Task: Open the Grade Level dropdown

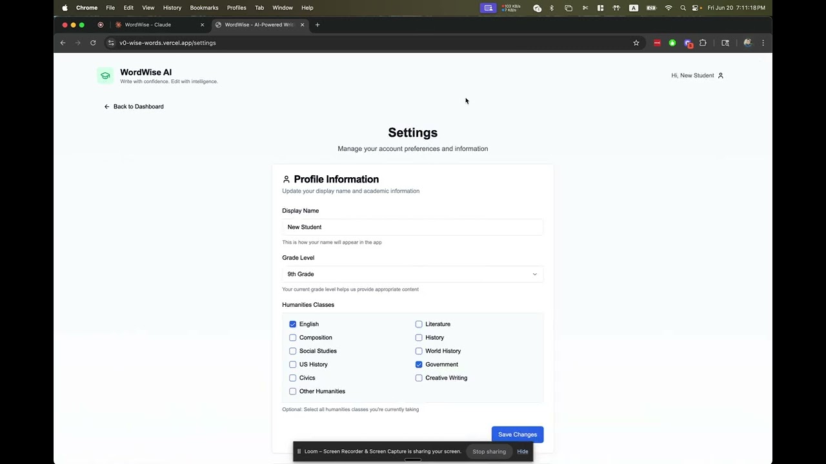Action: click(x=412, y=274)
